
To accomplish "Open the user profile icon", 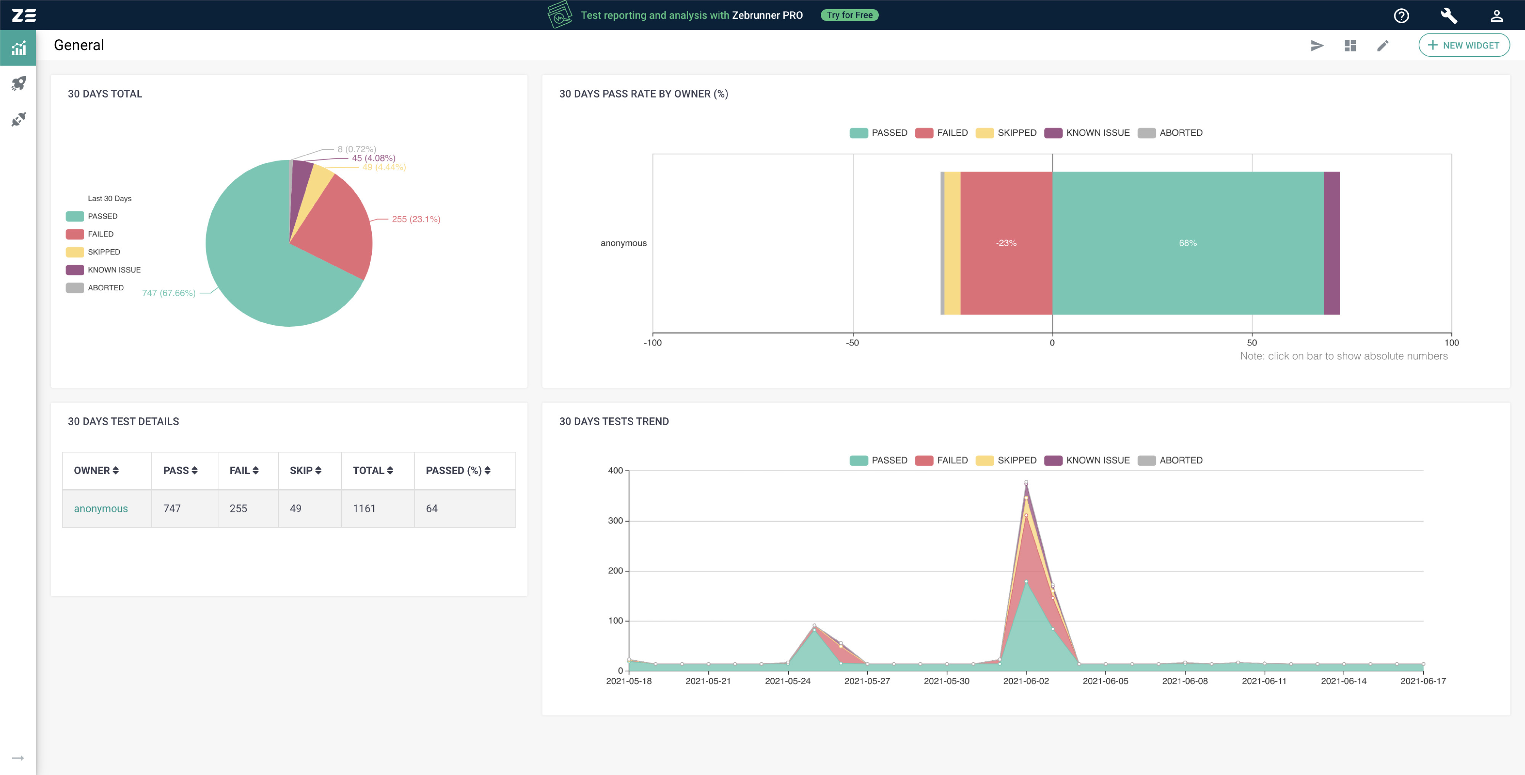I will point(1496,15).
